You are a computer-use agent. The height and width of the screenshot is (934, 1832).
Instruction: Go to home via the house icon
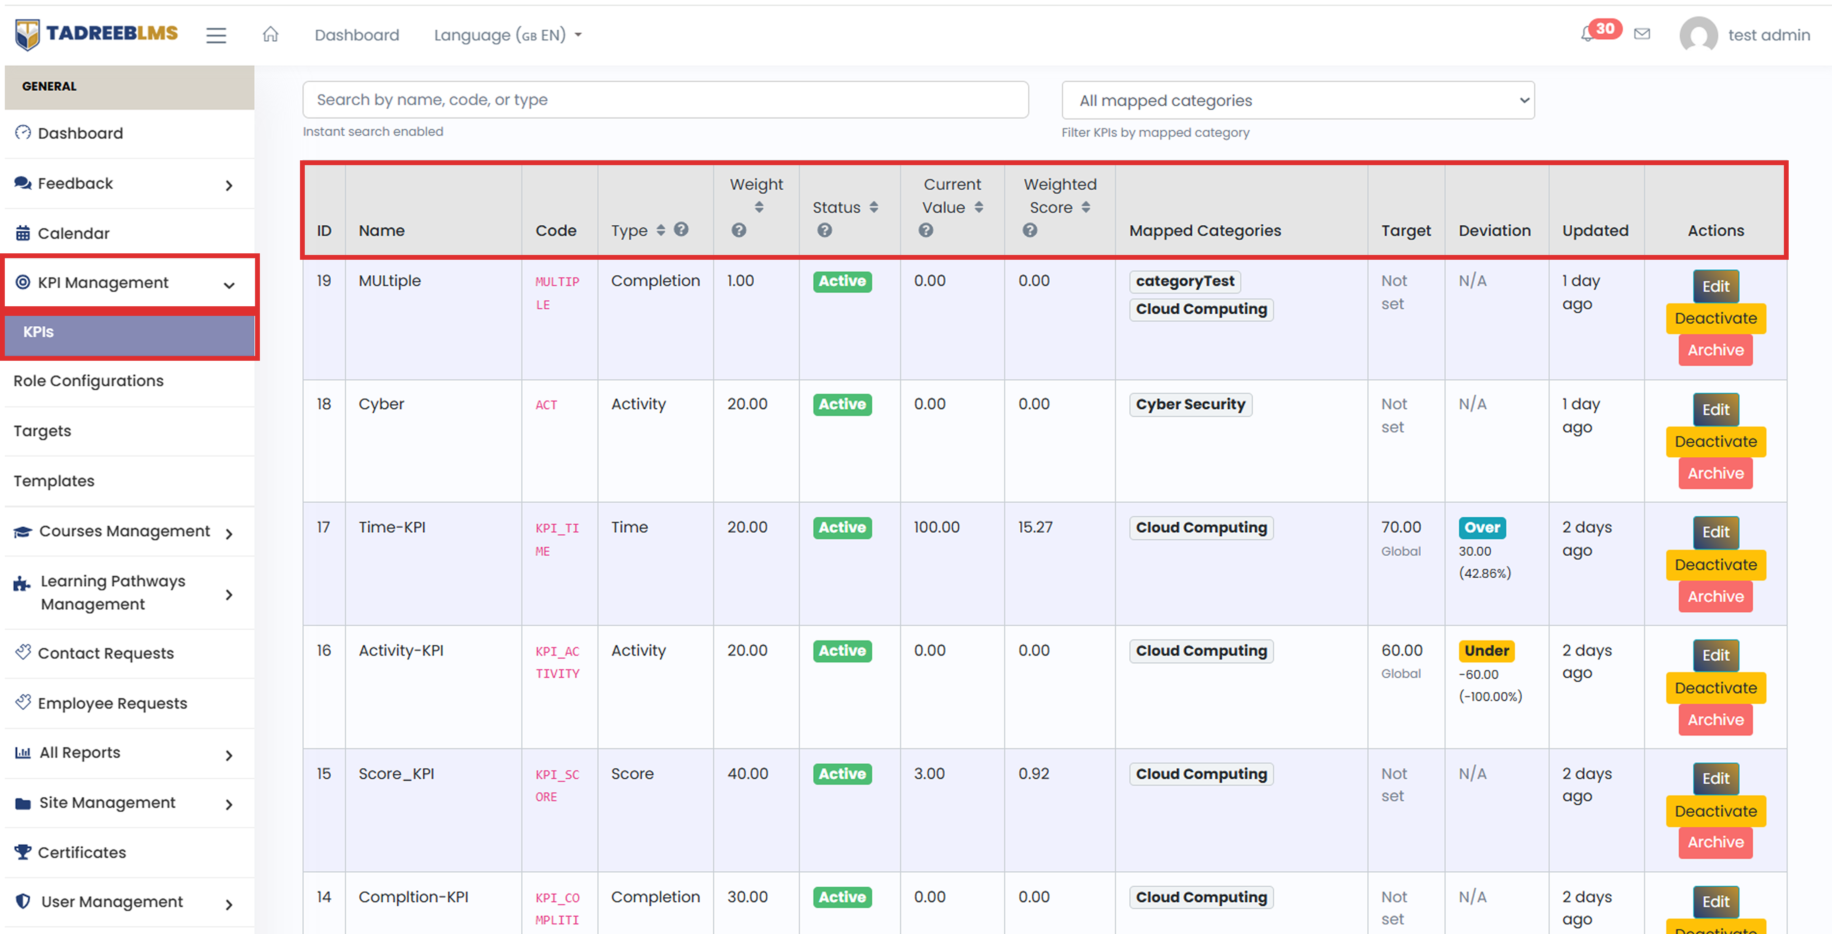coord(270,34)
